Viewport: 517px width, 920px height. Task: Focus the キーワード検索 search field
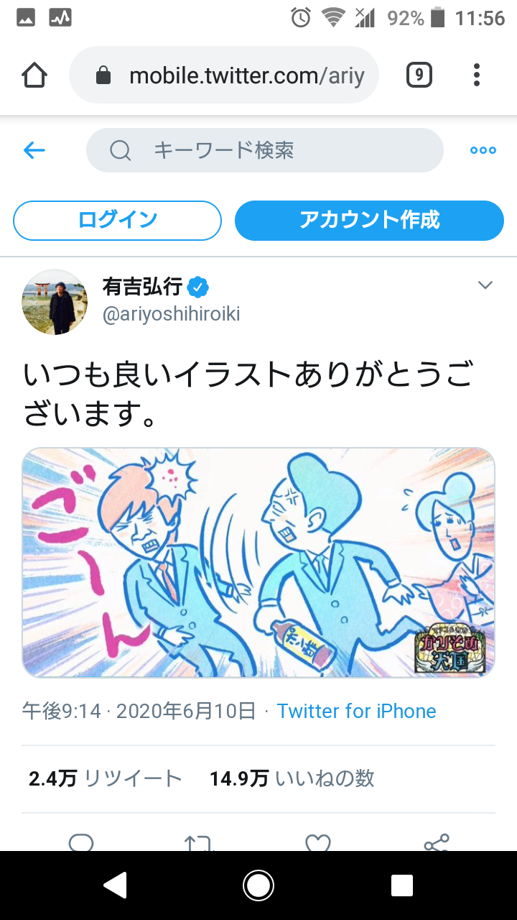(x=264, y=150)
